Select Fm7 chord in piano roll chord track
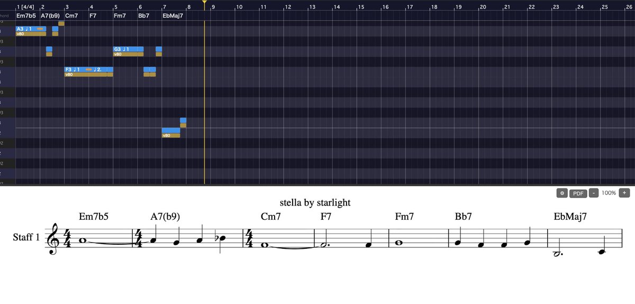Image resolution: width=635 pixels, height=304 pixels. [x=120, y=16]
